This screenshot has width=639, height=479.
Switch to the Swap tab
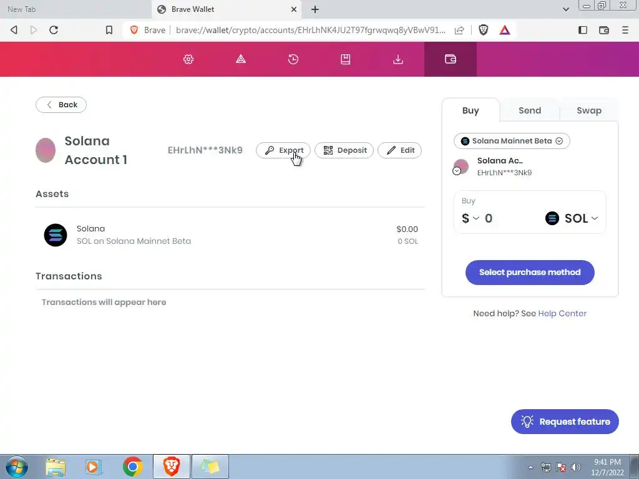(589, 110)
